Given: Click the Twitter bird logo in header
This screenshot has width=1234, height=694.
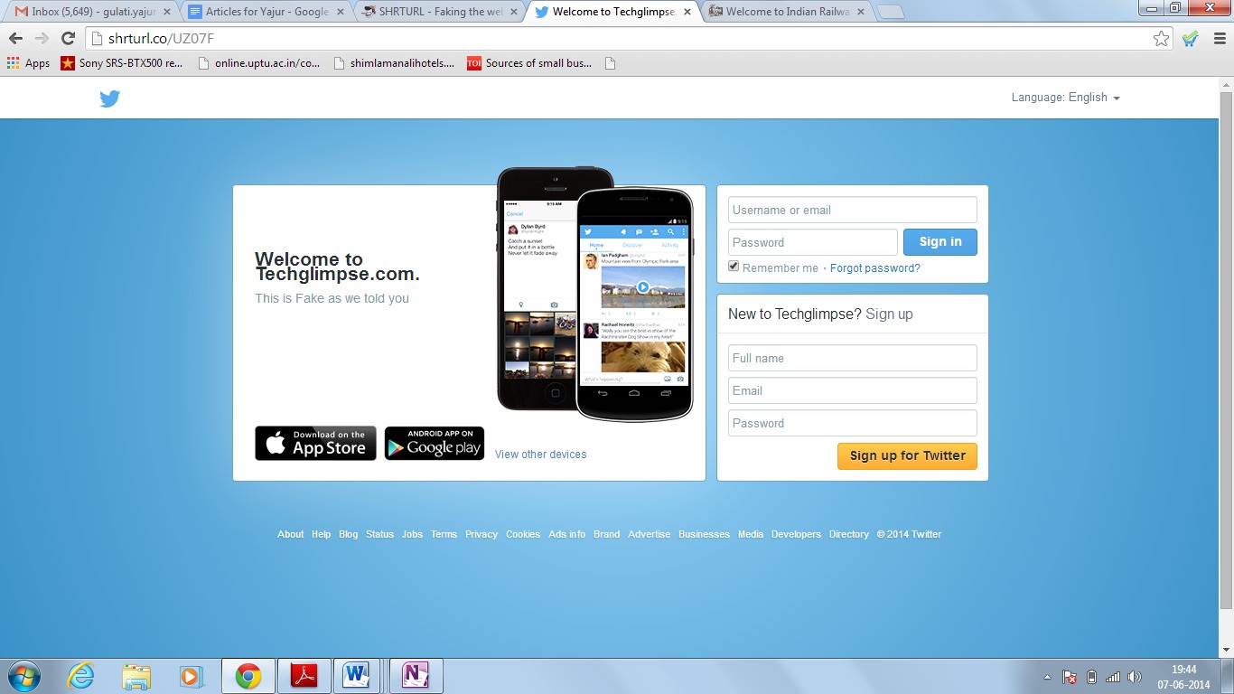Looking at the screenshot, I should pyautogui.click(x=109, y=98).
